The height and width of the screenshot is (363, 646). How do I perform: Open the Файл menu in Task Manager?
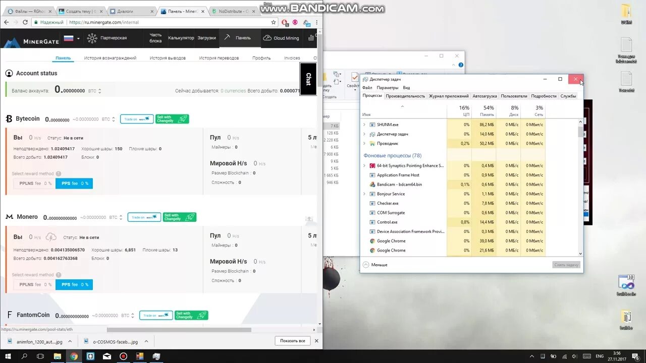(x=367, y=88)
